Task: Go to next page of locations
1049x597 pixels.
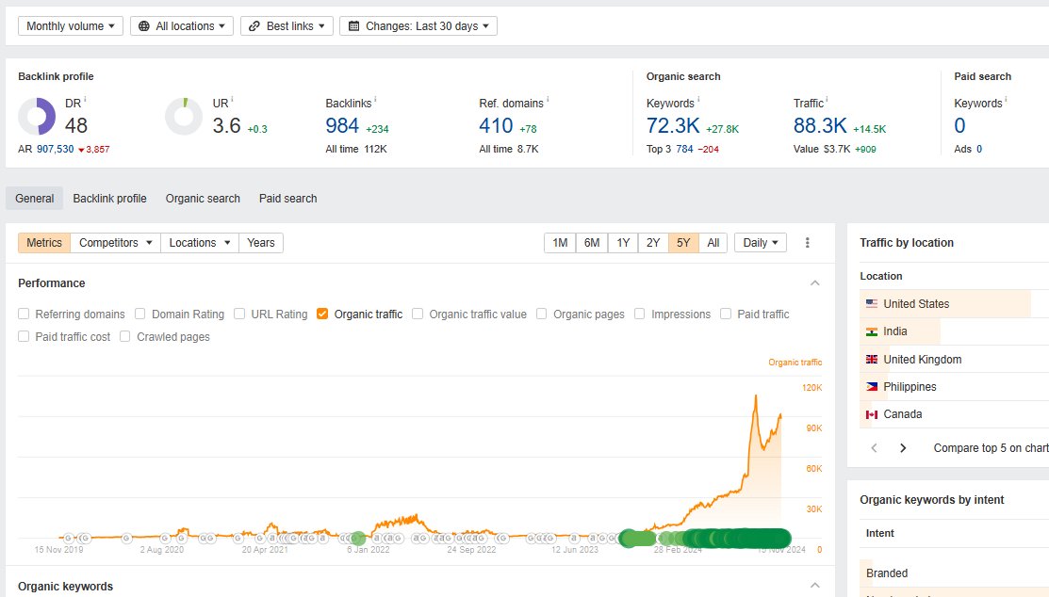Action: tap(903, 448)
